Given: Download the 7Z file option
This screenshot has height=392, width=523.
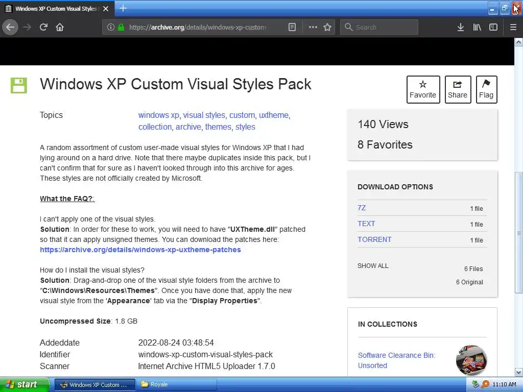Looking at the screenshot, I should 362,208.
